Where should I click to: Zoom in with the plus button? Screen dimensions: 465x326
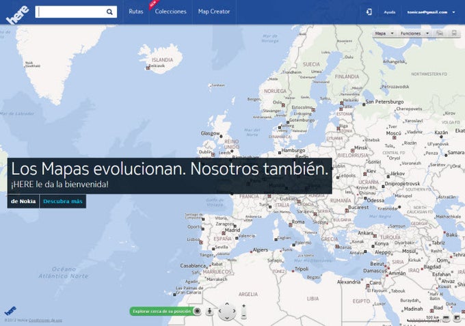click(243, 306)
